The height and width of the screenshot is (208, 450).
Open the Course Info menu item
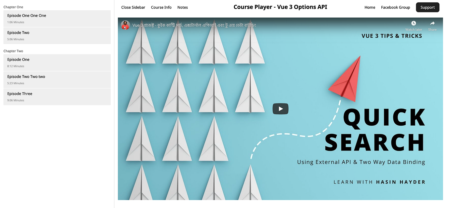point(161,7)
